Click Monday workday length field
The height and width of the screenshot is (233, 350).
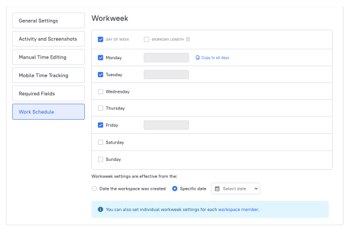[x=166, y=58]
